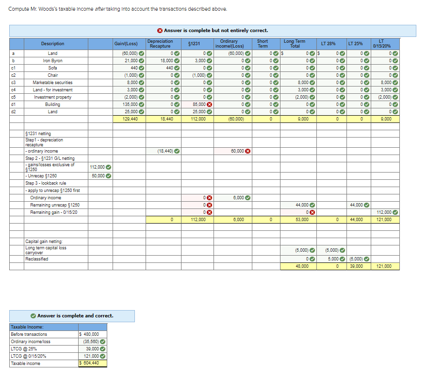Click the red X icon next to 60,000 ordinary income
The height and width of the screenshot is (382, 428).
point(247,151)
